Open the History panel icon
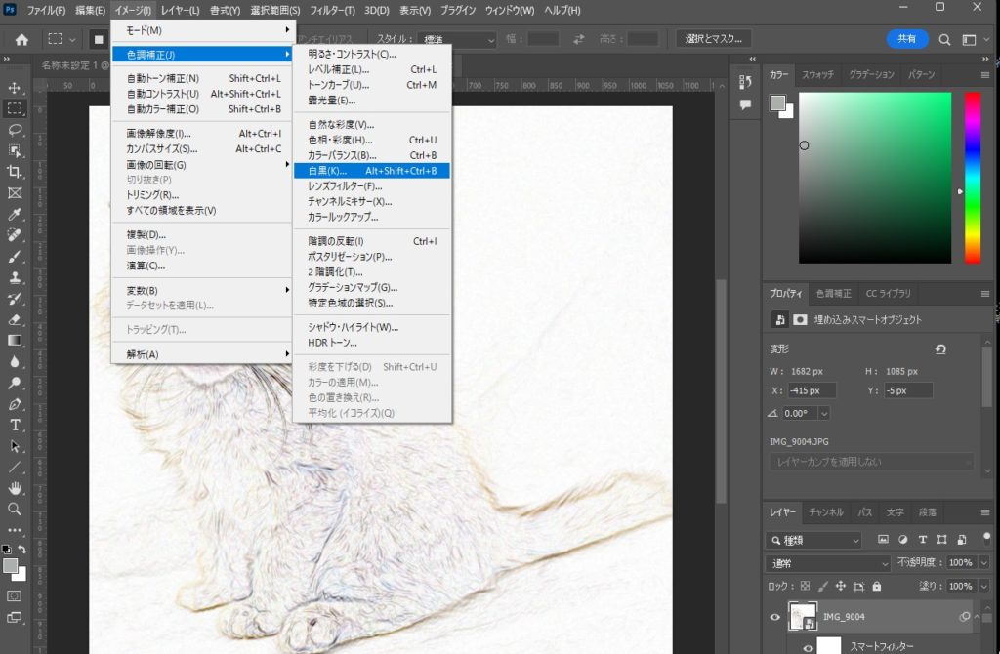 [745, 83]
